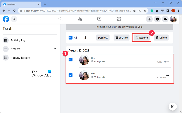Click the August 22, 2023 heading

point(79,51)
